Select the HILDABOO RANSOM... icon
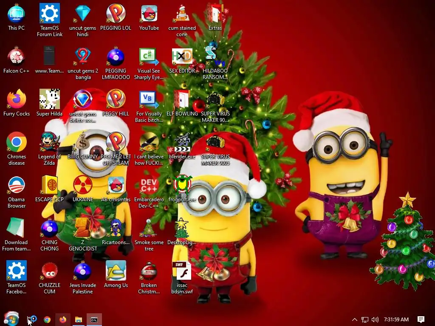Screen dimensions: 435x326 pyautogui.click(x=215, y=63)
